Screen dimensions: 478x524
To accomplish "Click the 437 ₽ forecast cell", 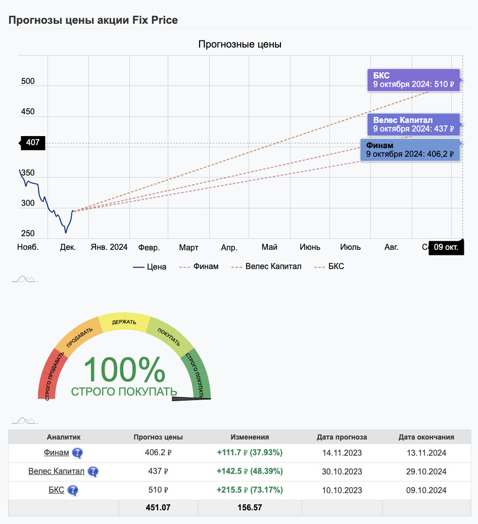I will [158, 471].
